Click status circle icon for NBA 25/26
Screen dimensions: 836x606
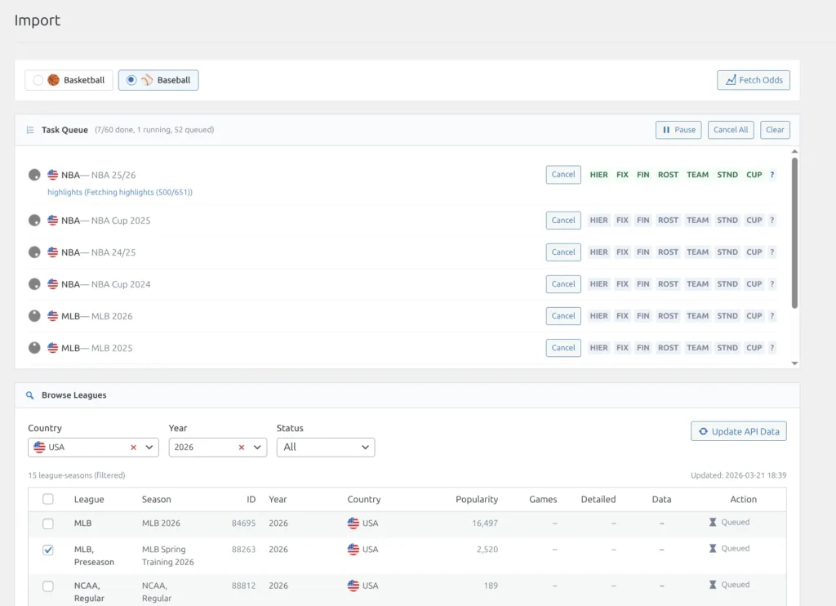point(34,175)
